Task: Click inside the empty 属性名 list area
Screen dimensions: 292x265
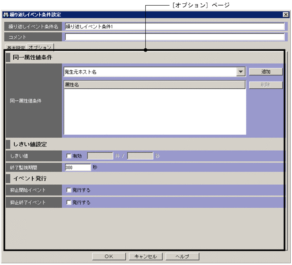Action: click(155, 111)
